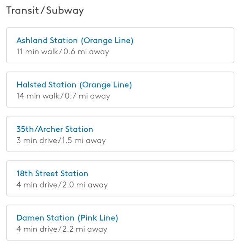240x249 pixels.
Task: Select the 35th/Archer Station card's empty area
Action: (x=182, y=134)
